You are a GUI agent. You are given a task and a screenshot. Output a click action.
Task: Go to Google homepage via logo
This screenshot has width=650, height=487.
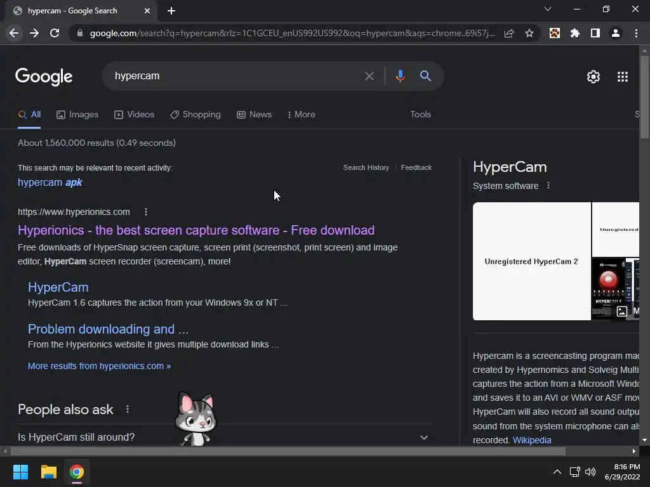coord(44,77)
